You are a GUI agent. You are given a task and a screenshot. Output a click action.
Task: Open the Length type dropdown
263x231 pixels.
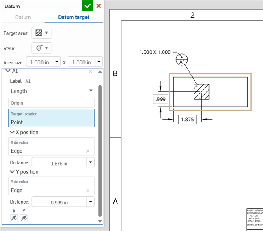tap(51, 91)
